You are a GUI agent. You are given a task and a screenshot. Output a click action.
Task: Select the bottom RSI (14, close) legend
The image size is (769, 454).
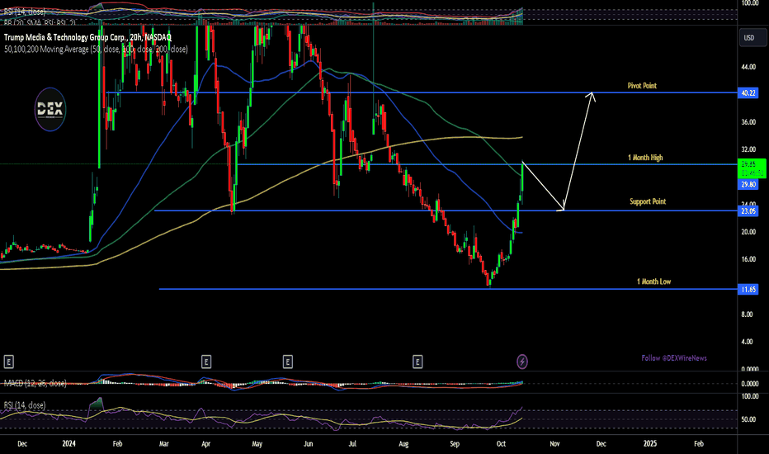[25, 405]
